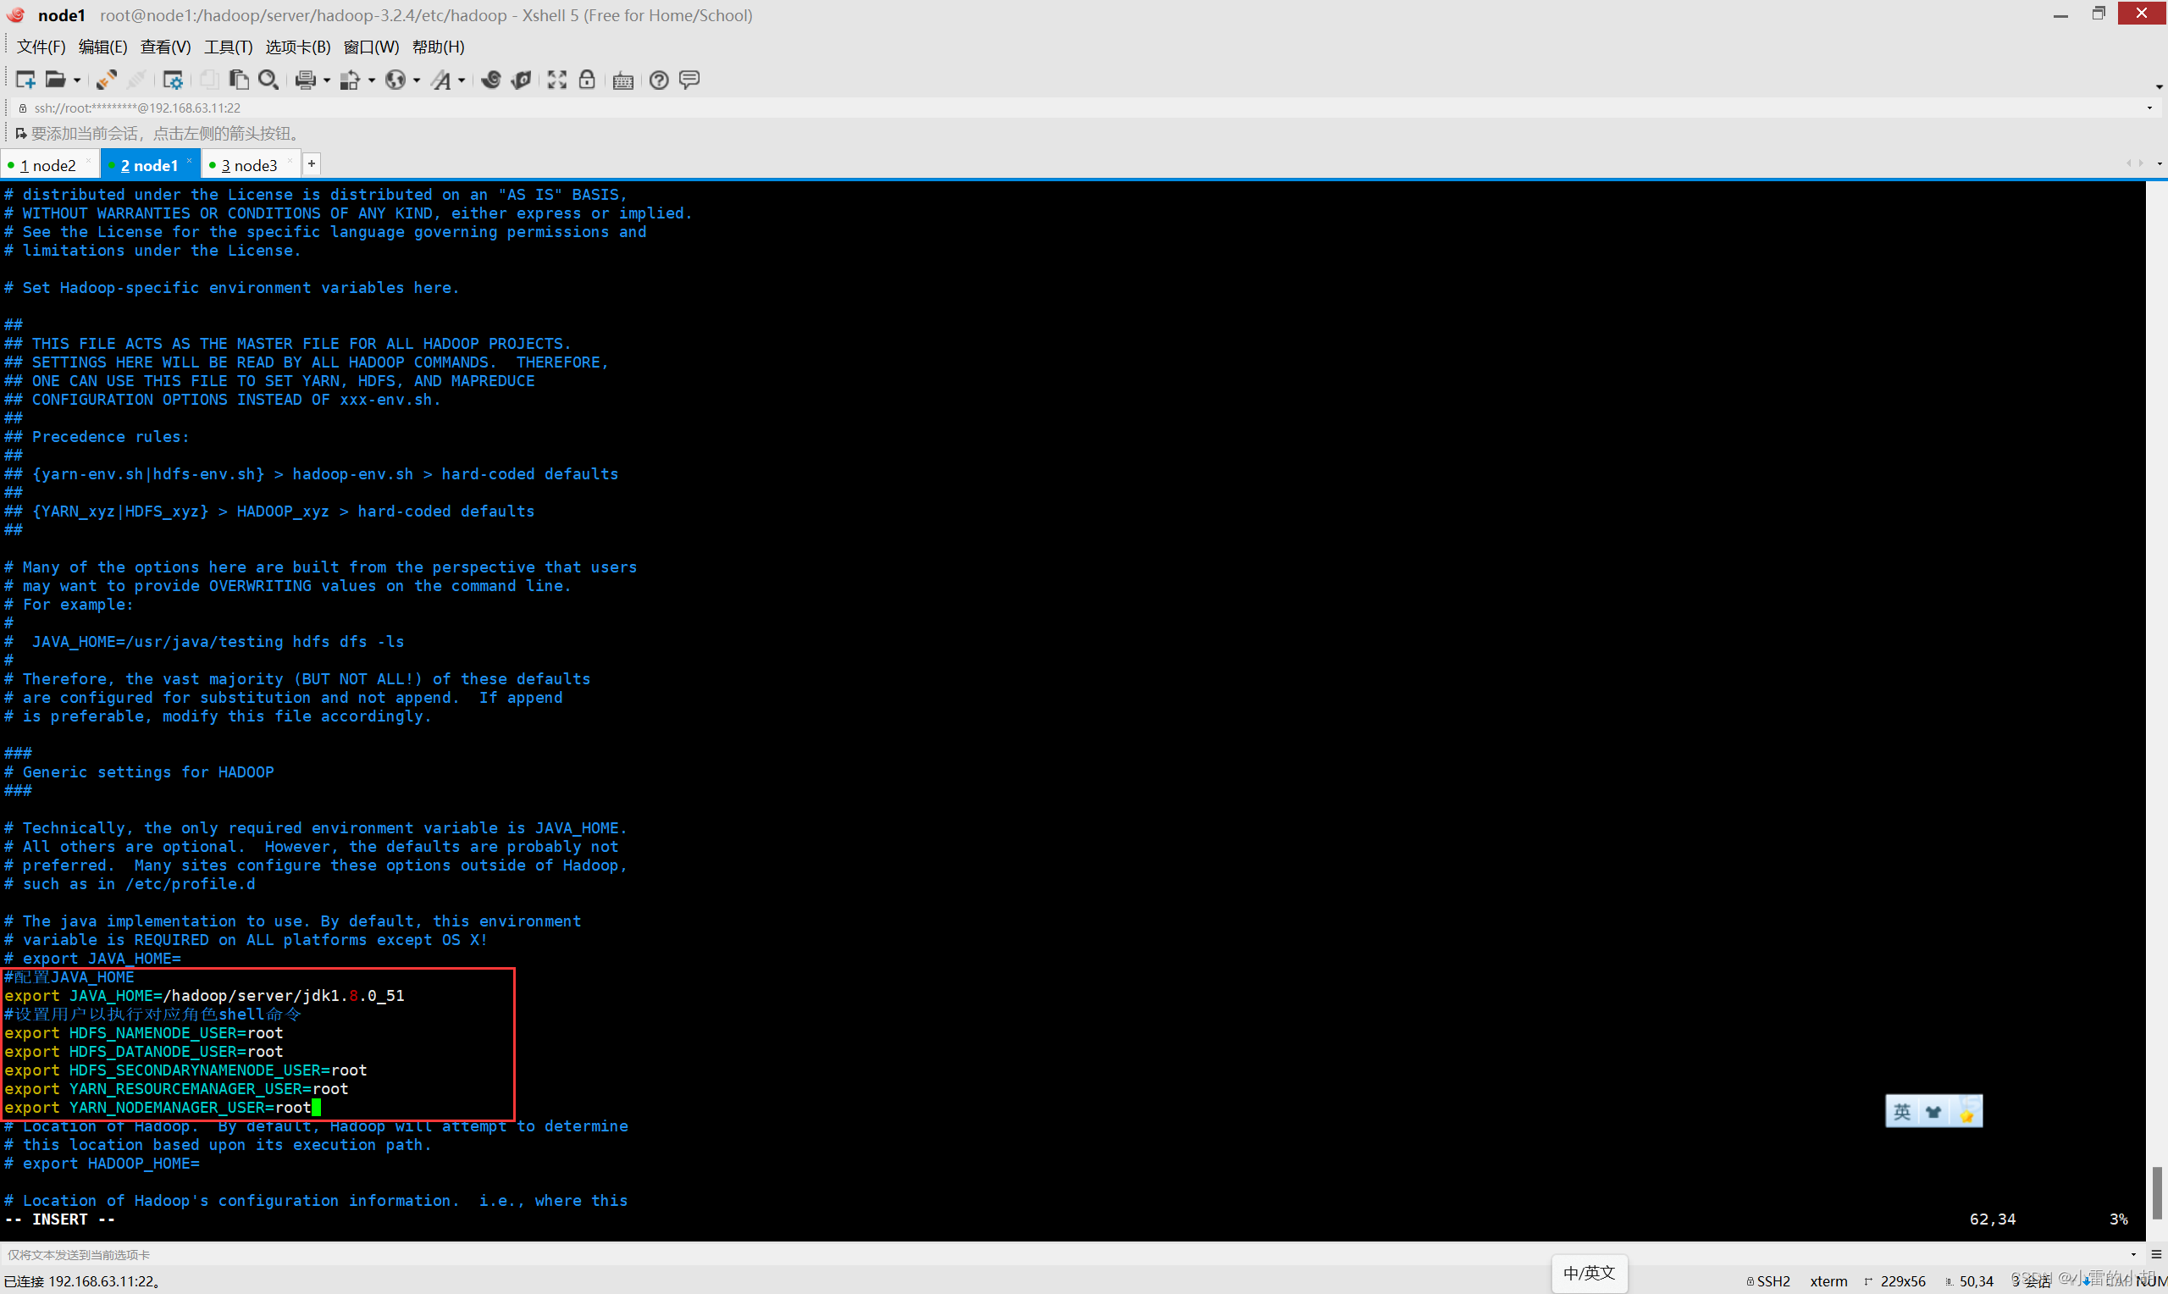
Task: Toggle full screen mode icon
Action: [x=557, y=80]
